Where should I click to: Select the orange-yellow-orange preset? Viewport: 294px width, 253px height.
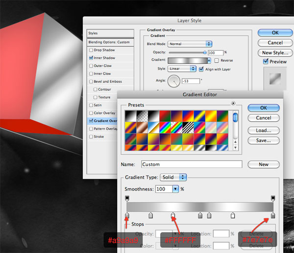tap(211, 116)
